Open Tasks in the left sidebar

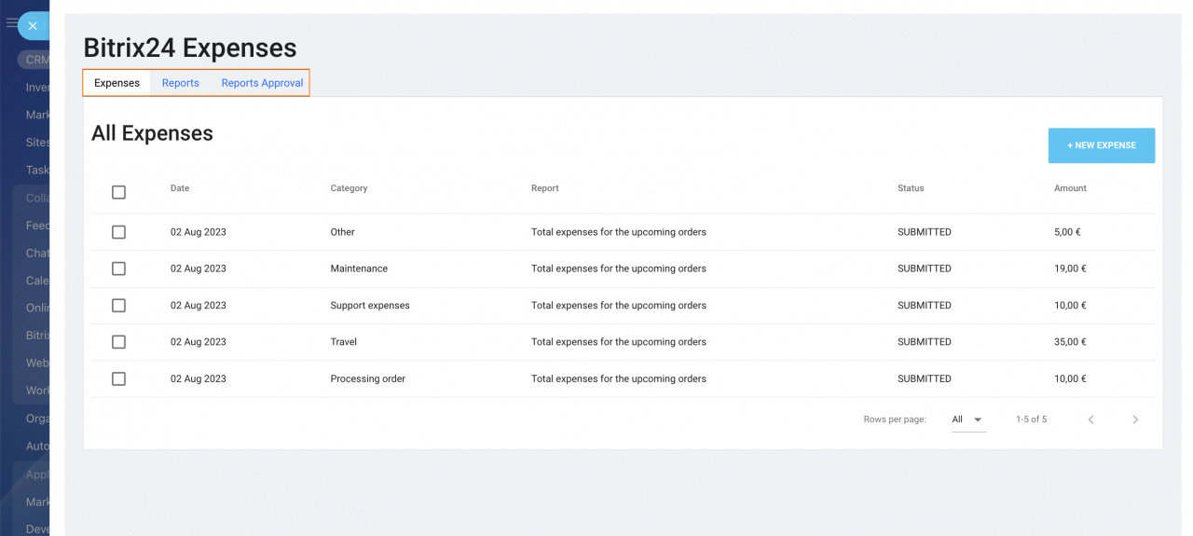coord(37,170)
